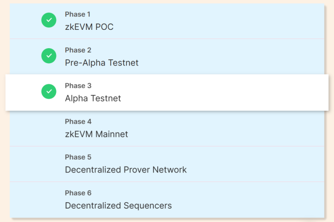Click the green checkmark beside Pre-Alpha Testnet
This screenshot has width=334, height=222.
pos(49,56)
